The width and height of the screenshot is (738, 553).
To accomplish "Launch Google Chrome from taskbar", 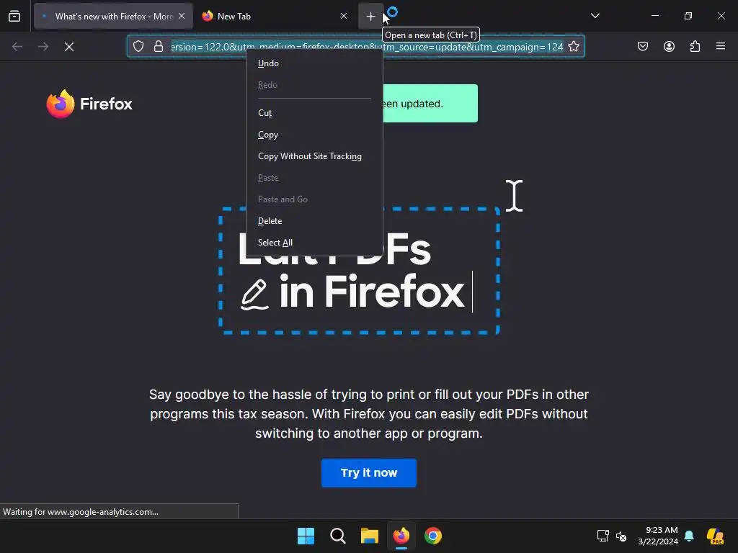I will [433, 536].
